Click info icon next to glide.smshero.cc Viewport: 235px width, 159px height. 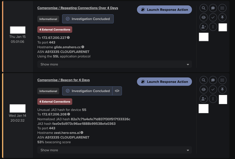pos(83,47)
